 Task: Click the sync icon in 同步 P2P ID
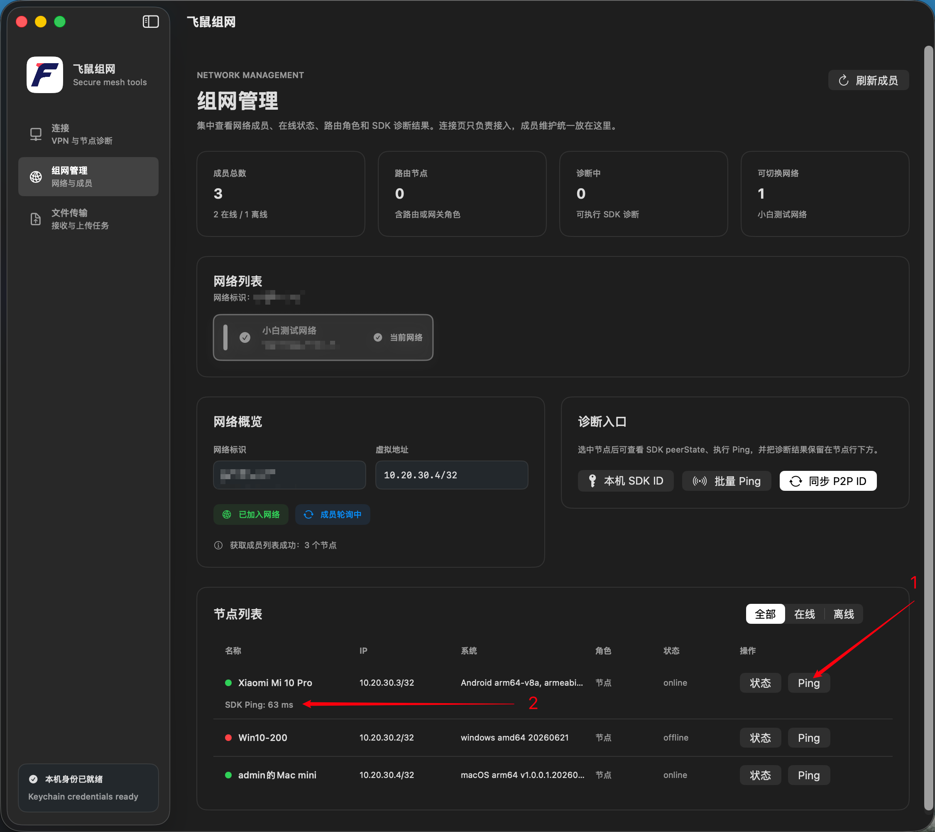click(x=796, y=481)
